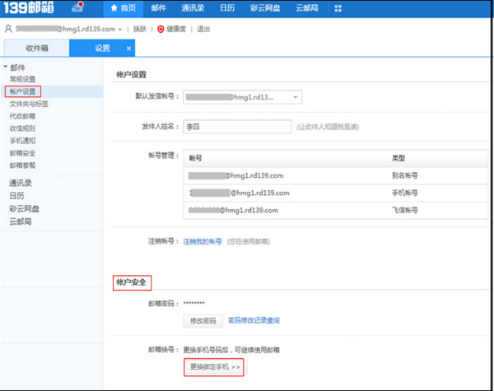Screen dimensions: 494x391
Task: Open the mail notification icon beside the logo
Action: point(77,7)
